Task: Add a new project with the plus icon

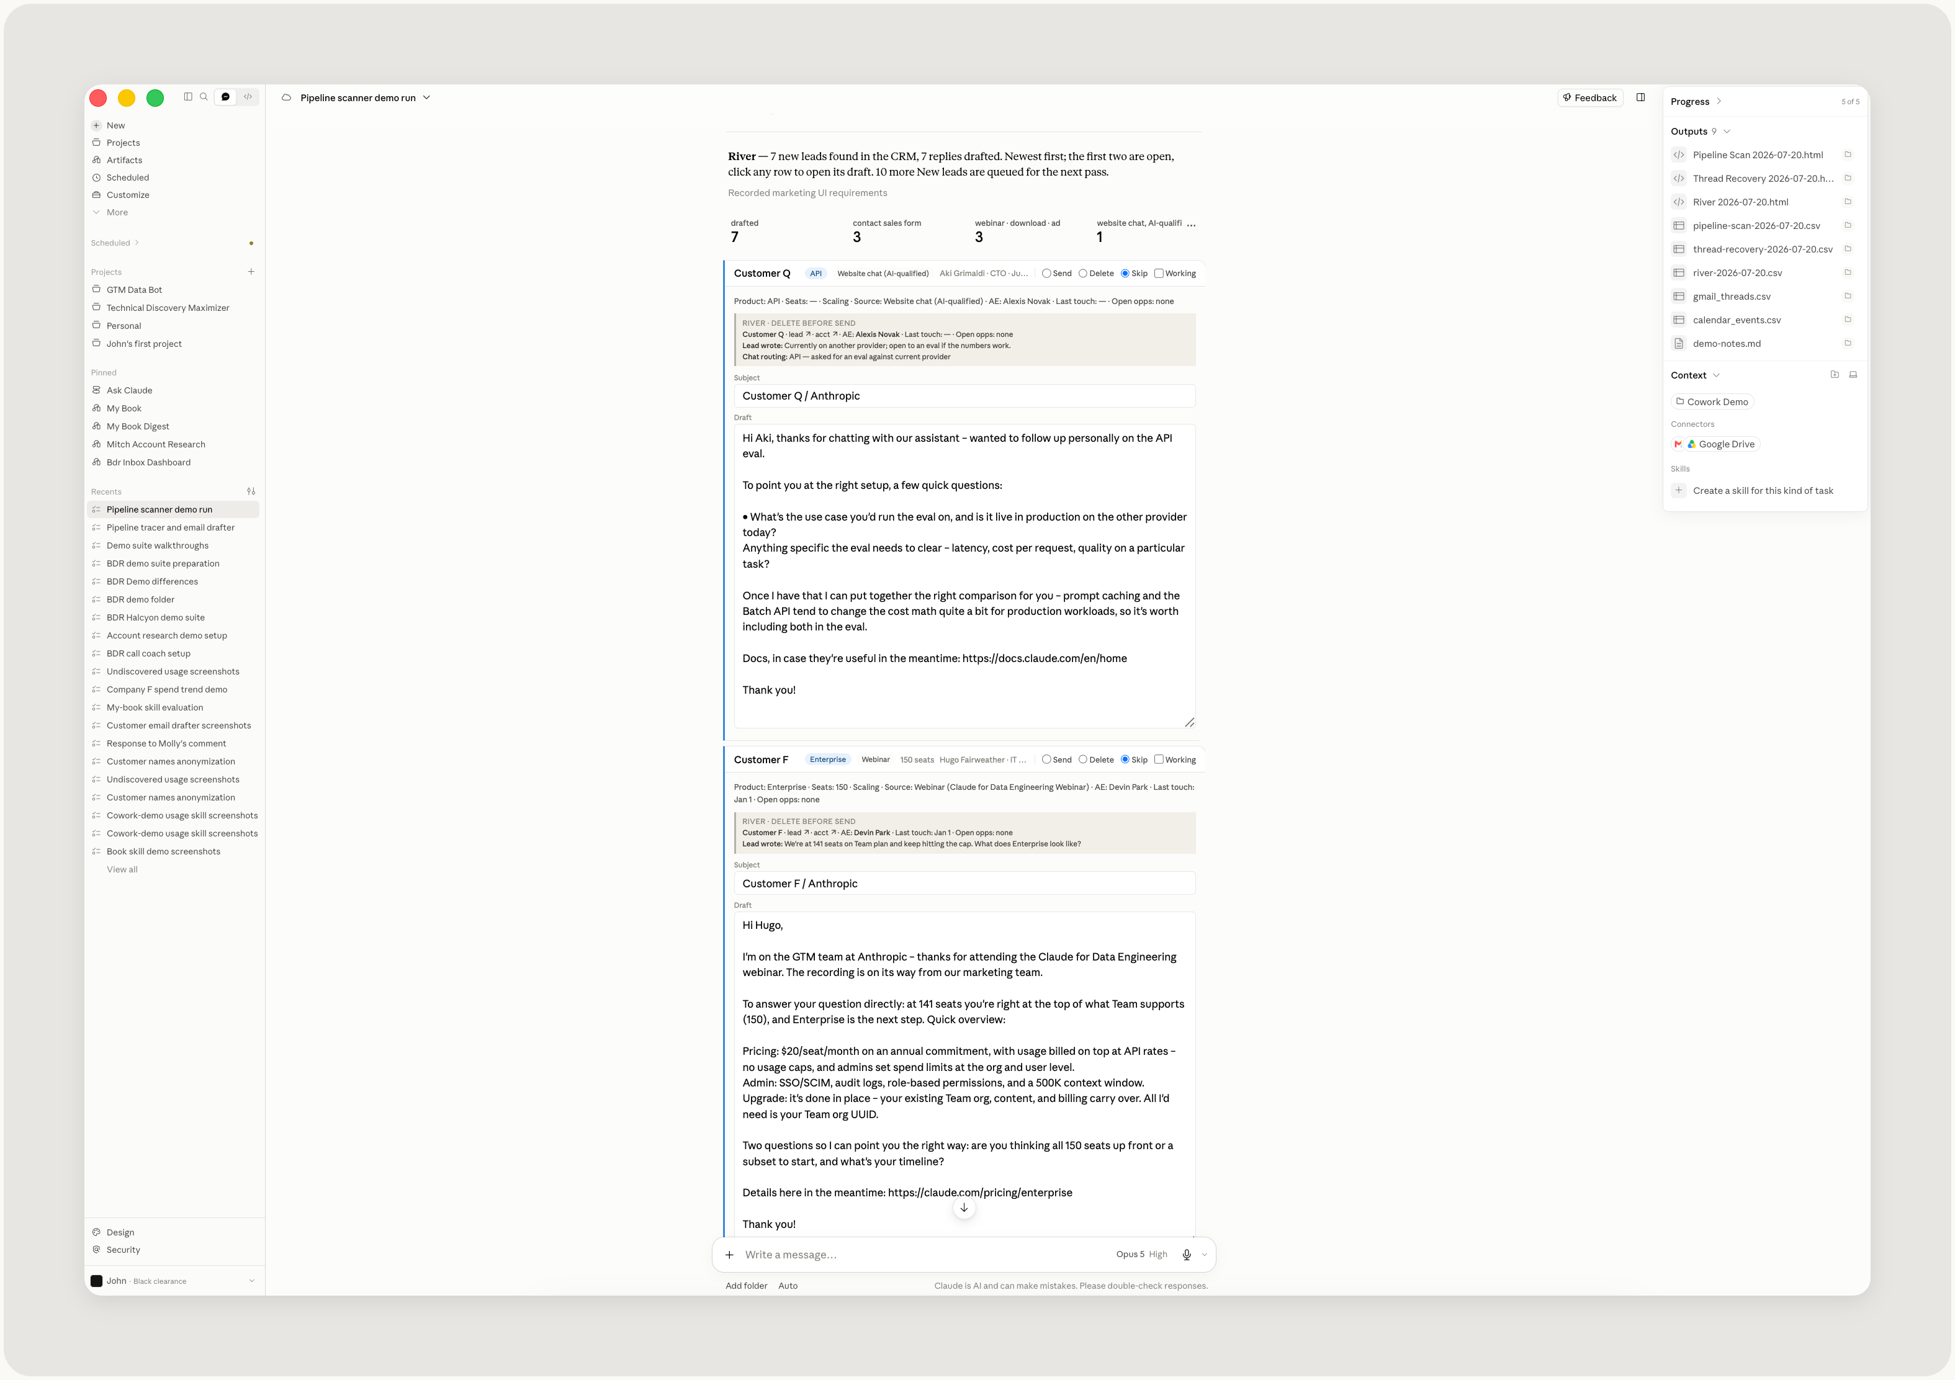Action: click(251, 272)
